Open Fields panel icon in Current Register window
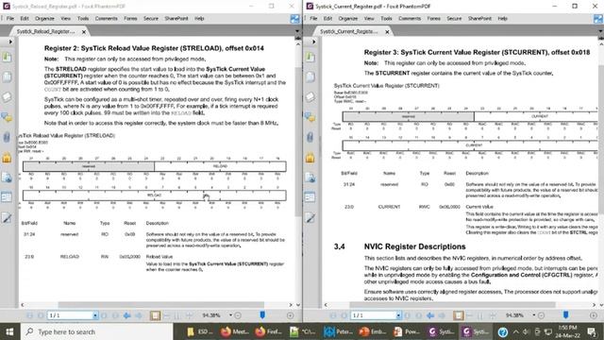The image size is (604, 340). coord(310,197)
